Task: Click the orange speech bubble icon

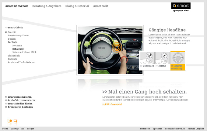Action: pyautogui.click(x=15, y=121)
